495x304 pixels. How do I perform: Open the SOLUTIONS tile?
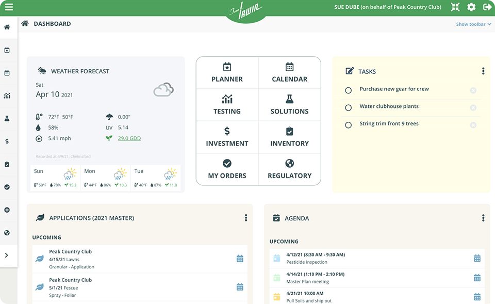tap(289, 105)
